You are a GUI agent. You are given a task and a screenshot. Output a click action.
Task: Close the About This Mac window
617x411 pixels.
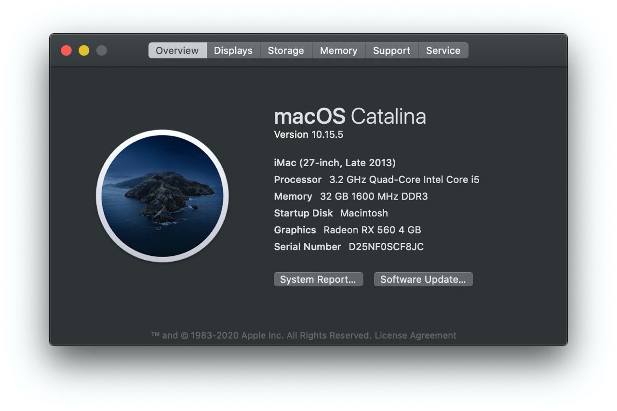coord(67,51)
